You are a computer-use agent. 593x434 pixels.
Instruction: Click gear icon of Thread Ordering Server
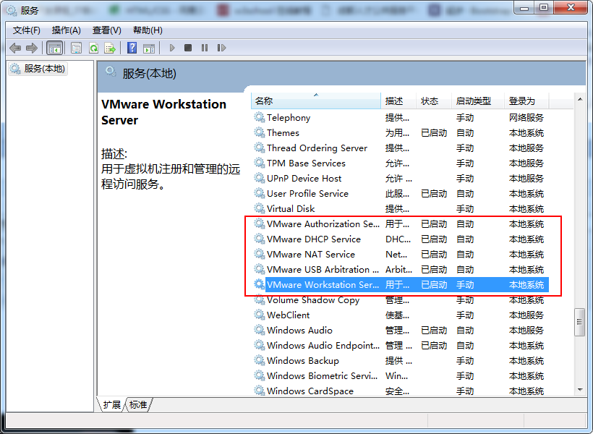(259, 148)
